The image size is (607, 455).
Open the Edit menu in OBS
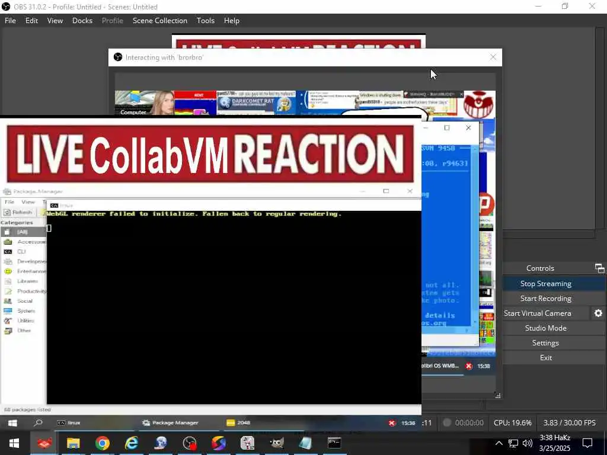32,21
